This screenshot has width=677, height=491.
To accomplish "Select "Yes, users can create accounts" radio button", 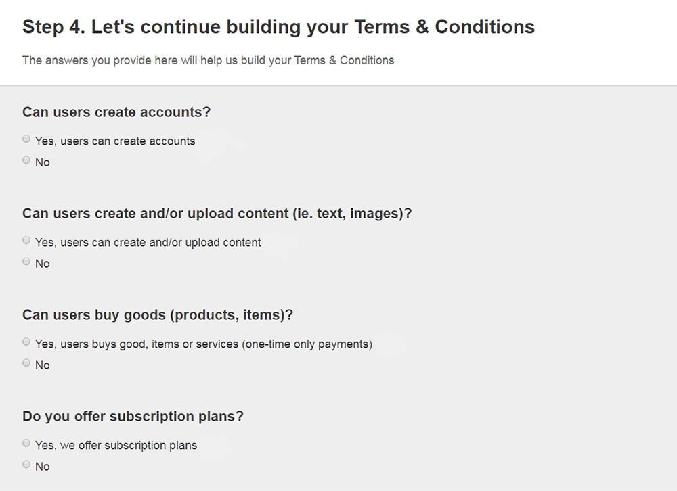I will point(26,139).
